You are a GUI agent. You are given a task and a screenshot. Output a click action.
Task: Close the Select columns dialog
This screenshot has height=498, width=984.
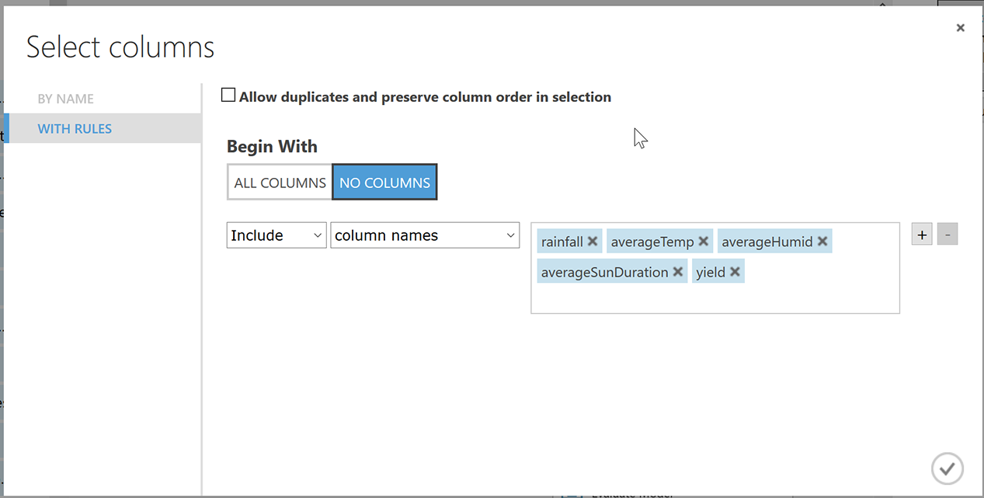point(961,28)
